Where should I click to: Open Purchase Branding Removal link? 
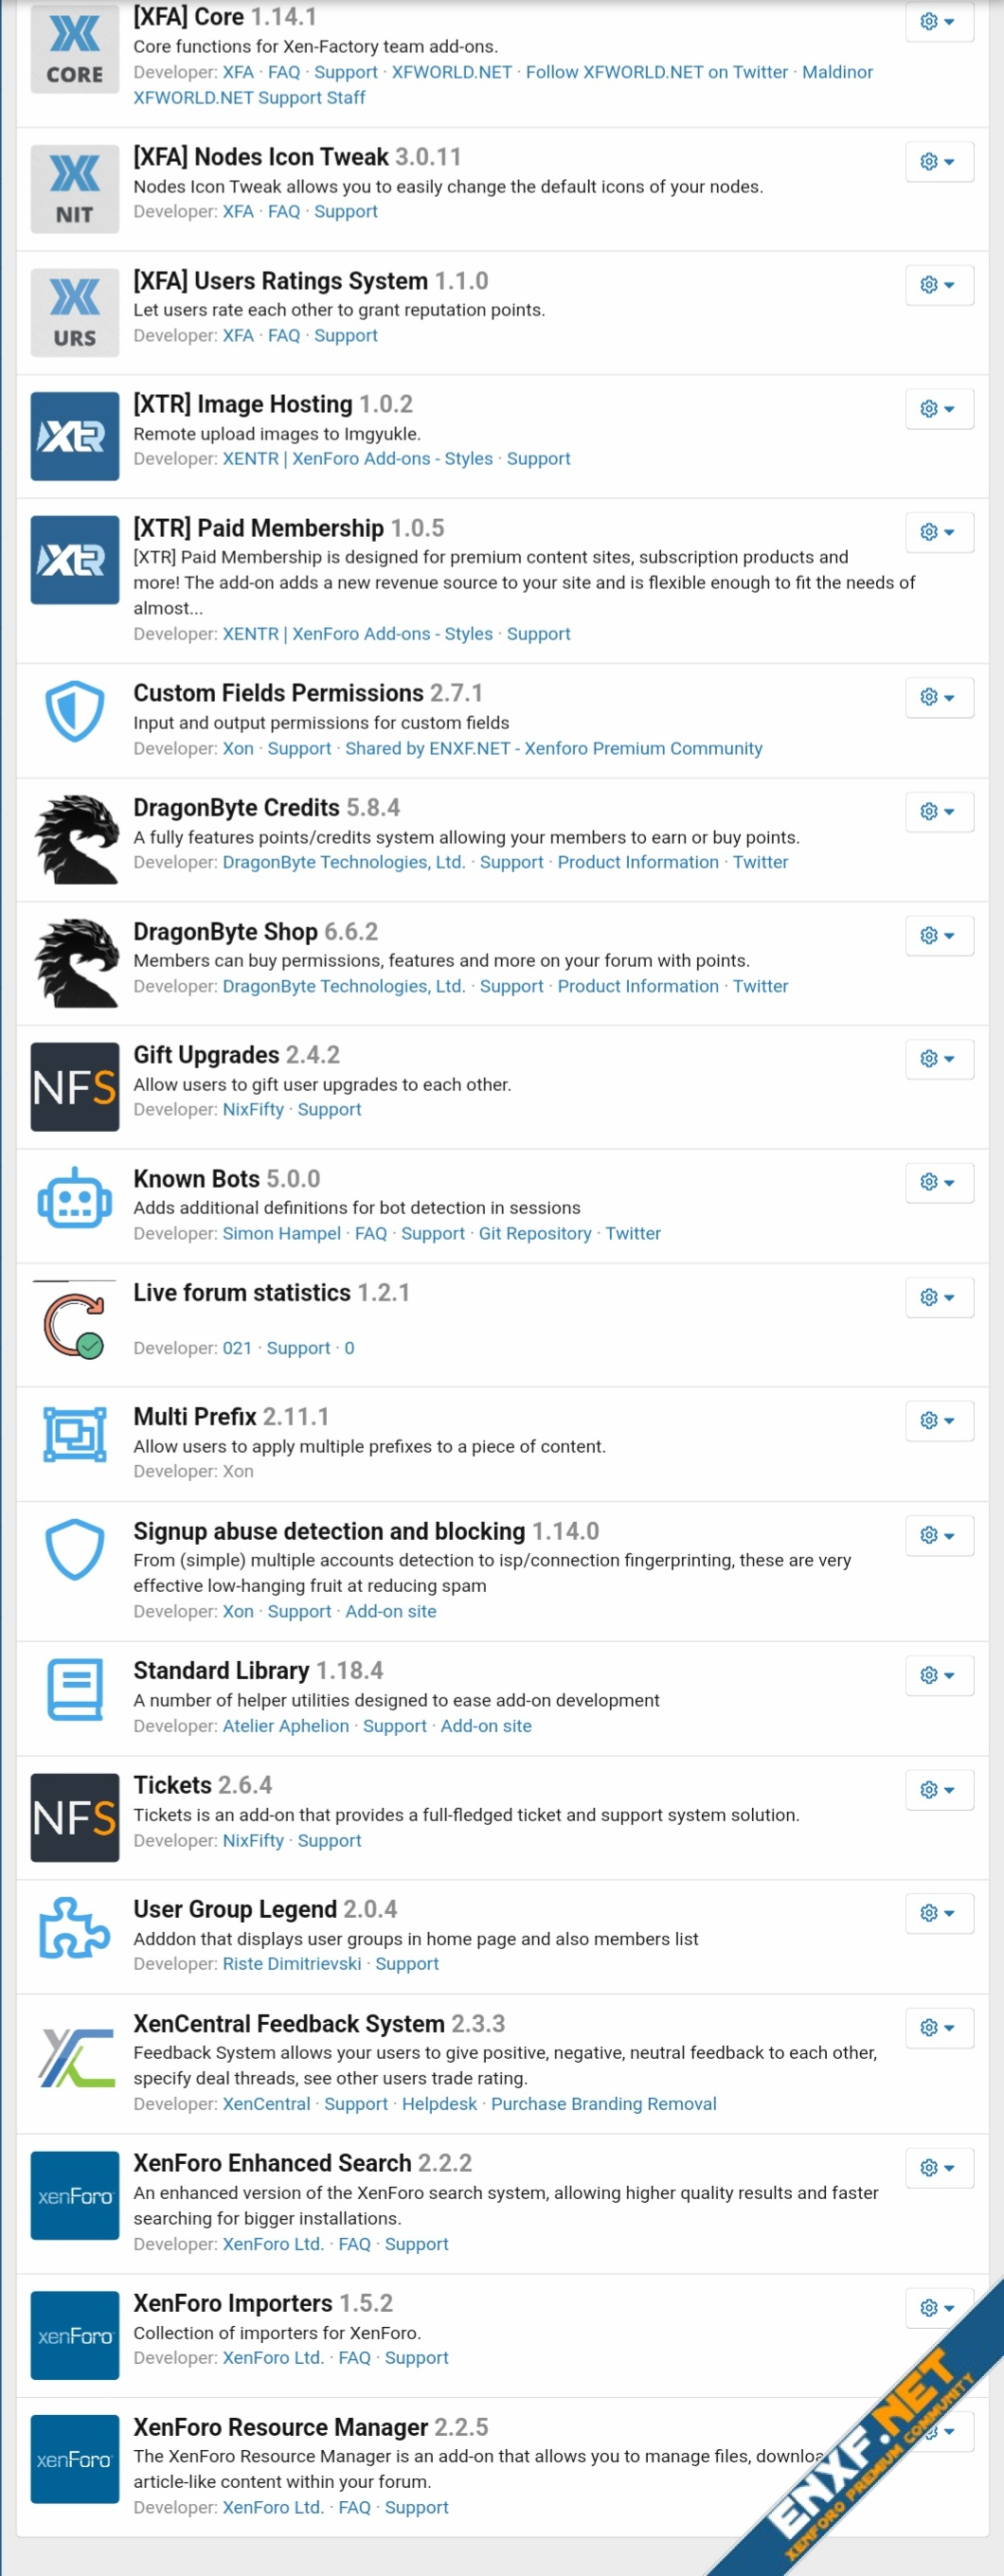[x=603, y=2103]
